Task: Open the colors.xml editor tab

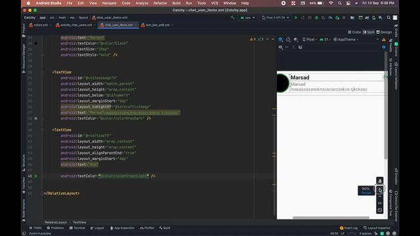Action: 41,25
